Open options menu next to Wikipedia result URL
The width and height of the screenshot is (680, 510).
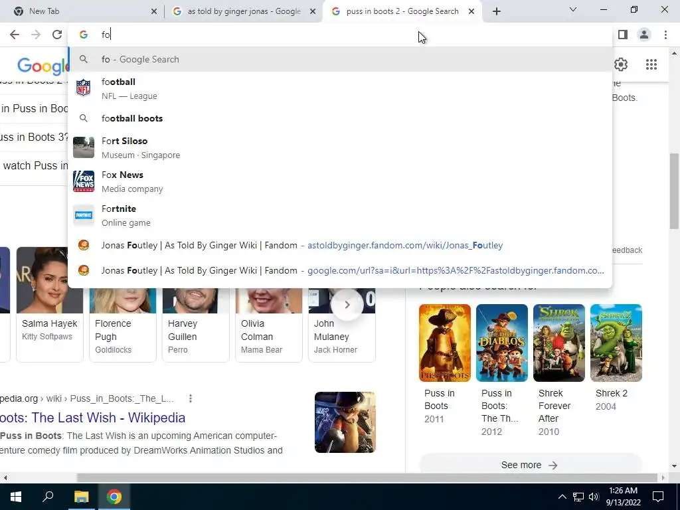pos(191,398)
